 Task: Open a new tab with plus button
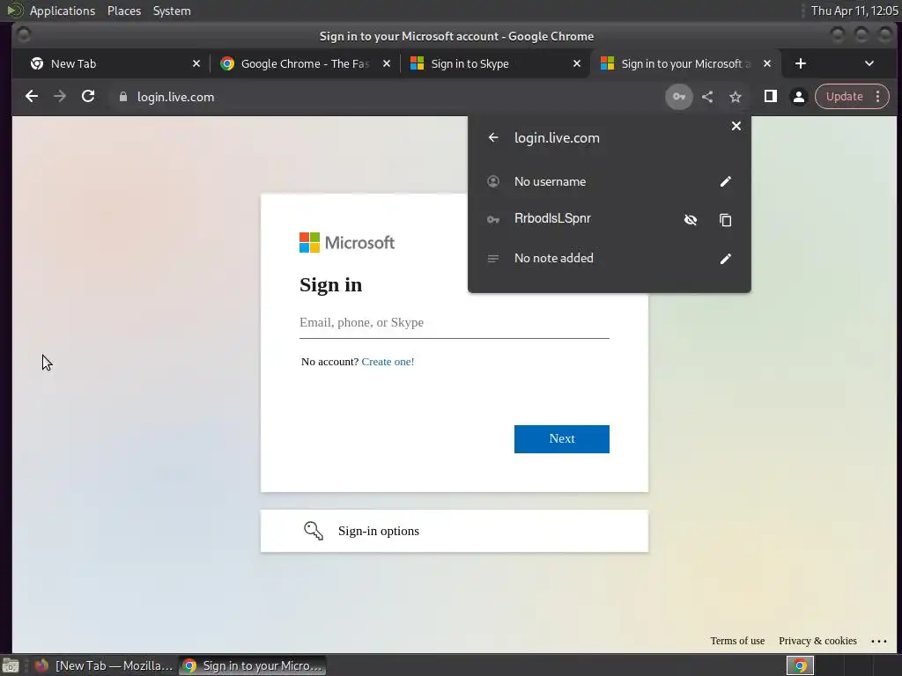point(800,63)
